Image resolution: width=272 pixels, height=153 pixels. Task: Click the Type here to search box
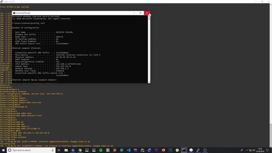[x=31, y=150]
